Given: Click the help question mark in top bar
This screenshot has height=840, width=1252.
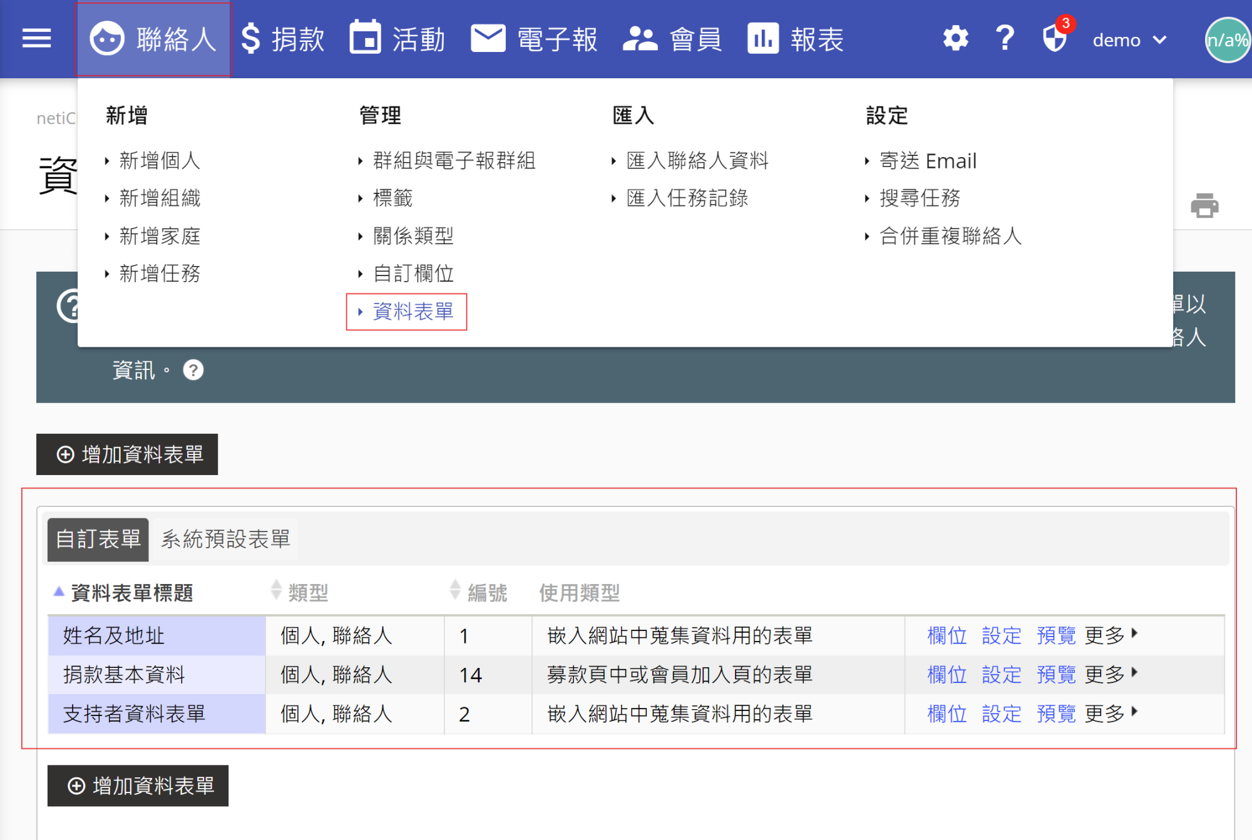Looking at the screenshot, I should [1005, 39].
